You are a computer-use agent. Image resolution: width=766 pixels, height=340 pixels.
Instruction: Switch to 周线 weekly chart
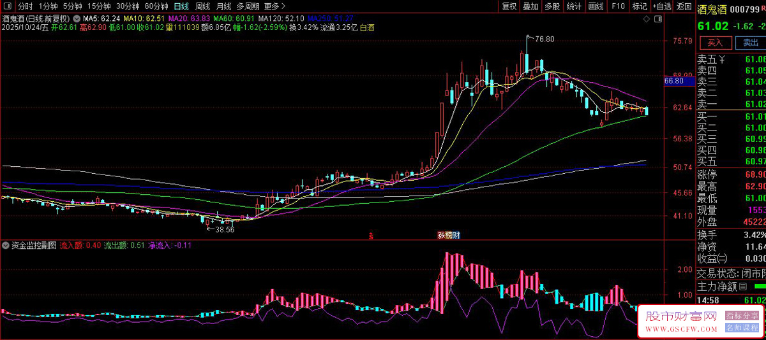(203, 6)
